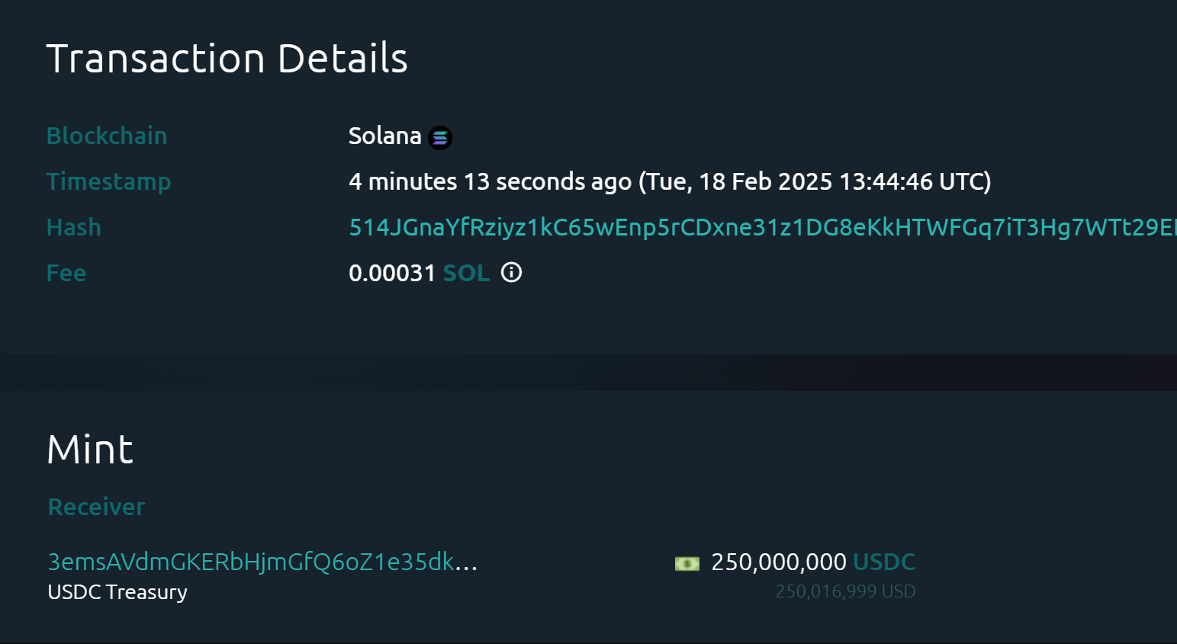Click the receiver address 3emsAVdmGKERb link
The width and height of the screenshot is (1177, 644).
pyautogui.click(x=252, y=562)
